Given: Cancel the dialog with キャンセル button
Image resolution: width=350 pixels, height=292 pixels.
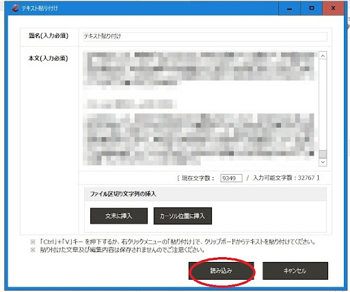Looking at the screenshot, I should (295, 271).
